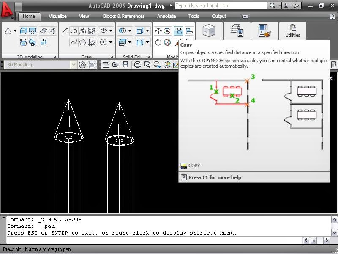This screenshot has height=254, width=338.
Task: Open the Properties match brush panel button
Action: pyautogui.click(x=265, y=31)
